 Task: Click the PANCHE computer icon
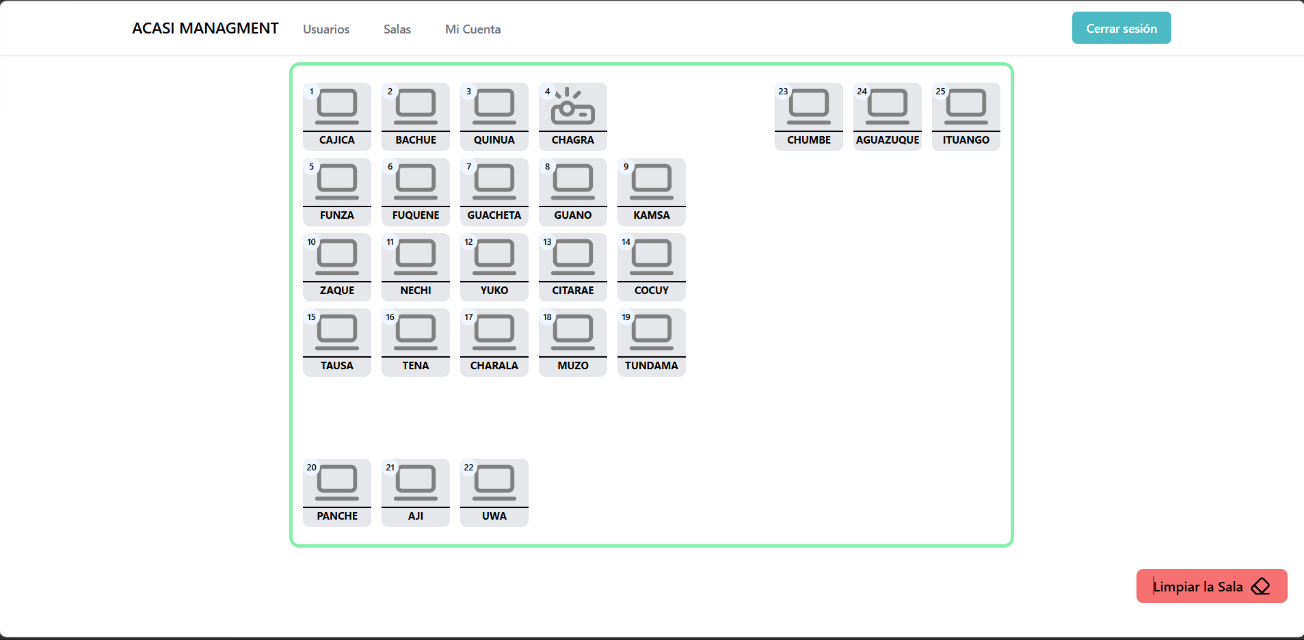pyautogui.click(x=337, y=482)
